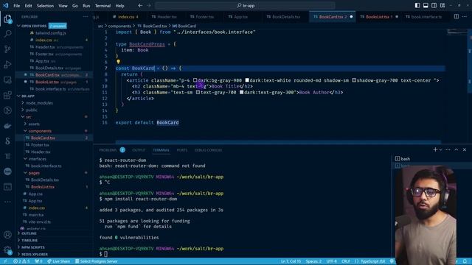
Task: Switch to the Debug Console panel tab
Action: point(208,150)
